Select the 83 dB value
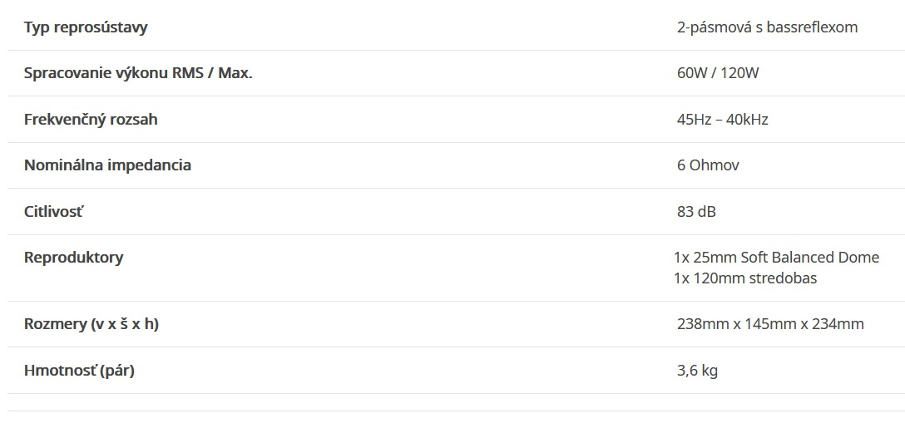 696,211
